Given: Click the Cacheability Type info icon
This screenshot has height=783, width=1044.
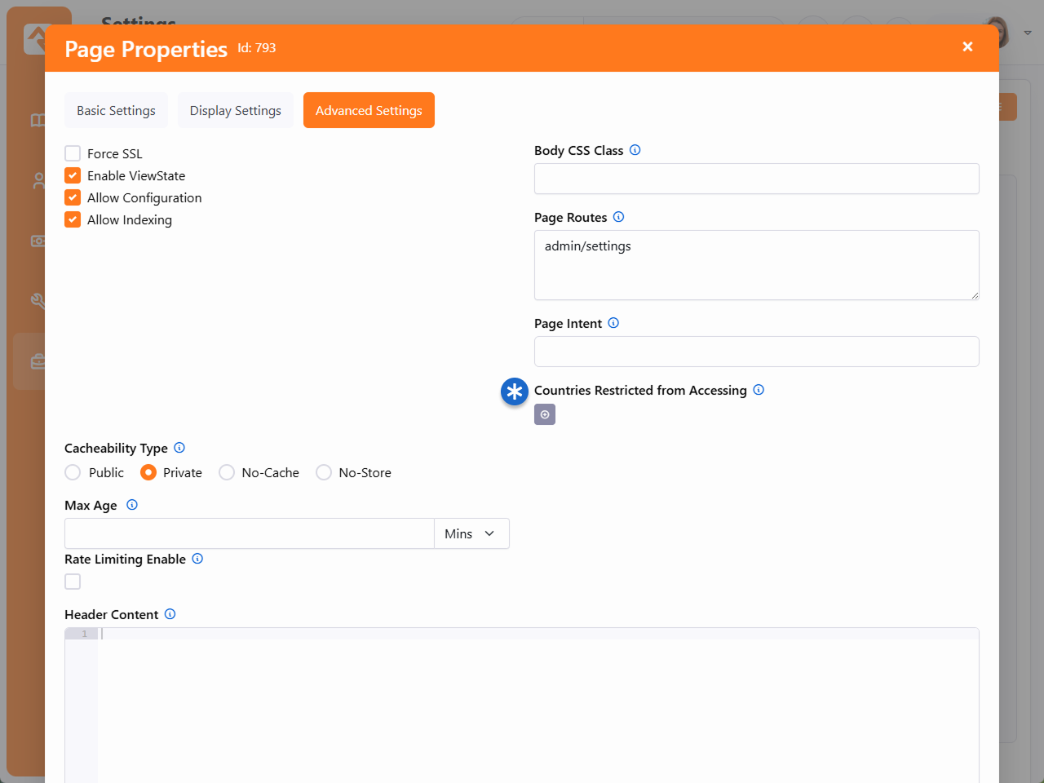Looking at the screenshot, I should [x=179, y=448].
